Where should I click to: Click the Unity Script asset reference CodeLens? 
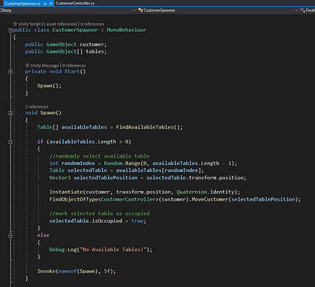(x=48, y=24)
